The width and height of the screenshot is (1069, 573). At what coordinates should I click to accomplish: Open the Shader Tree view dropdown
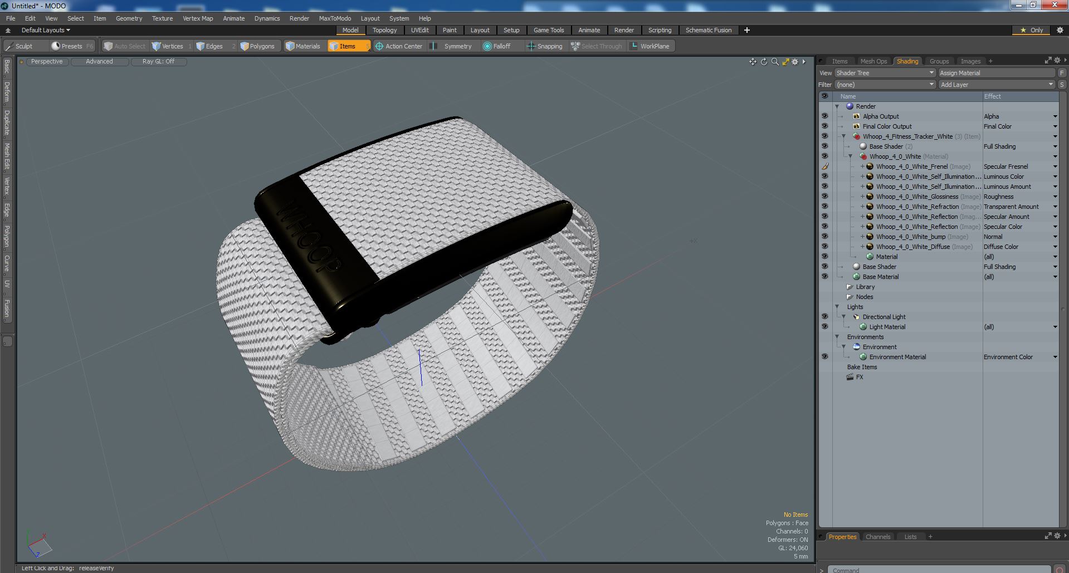(885, 73)
